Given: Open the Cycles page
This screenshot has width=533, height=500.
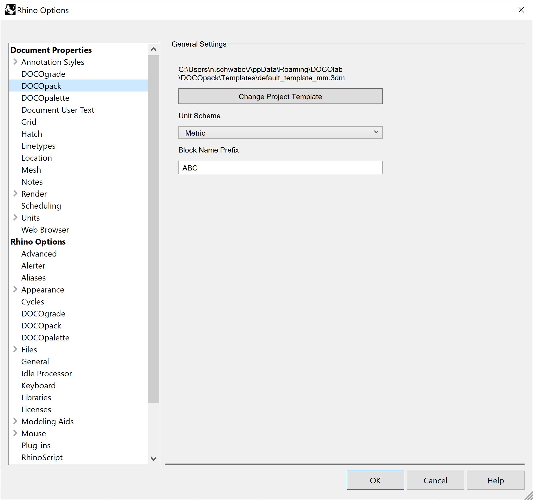Looking at the screenshot, I should 33,302.
